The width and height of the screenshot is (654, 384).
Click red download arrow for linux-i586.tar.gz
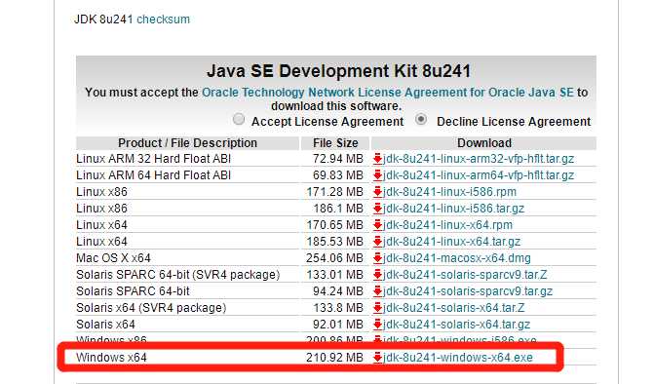[377, 208]
